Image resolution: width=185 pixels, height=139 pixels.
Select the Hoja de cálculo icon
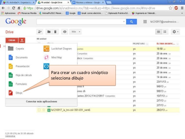pos(11,75)
